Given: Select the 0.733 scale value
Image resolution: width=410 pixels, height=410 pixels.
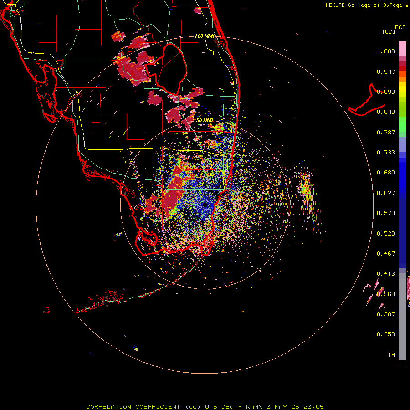Looking at the screenshot, I should pos(386,153).
